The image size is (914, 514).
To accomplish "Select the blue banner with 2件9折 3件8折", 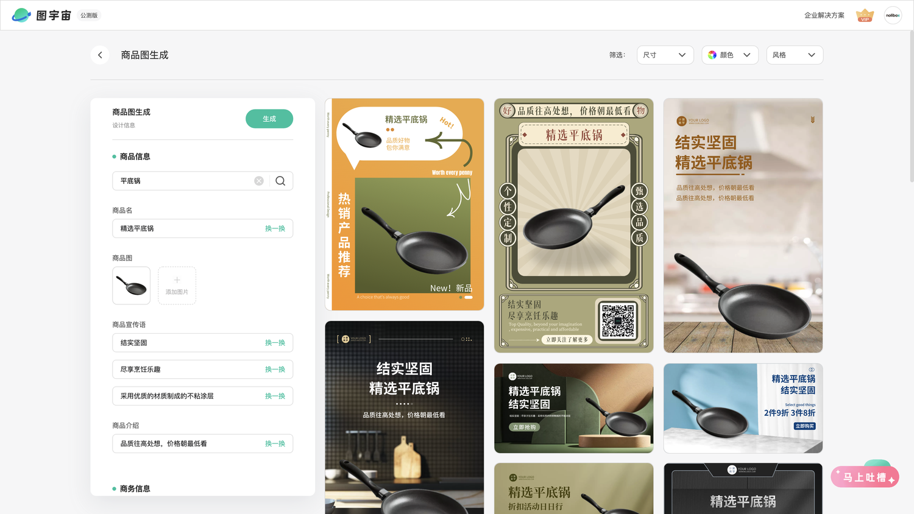I will [x=743, y=409].
